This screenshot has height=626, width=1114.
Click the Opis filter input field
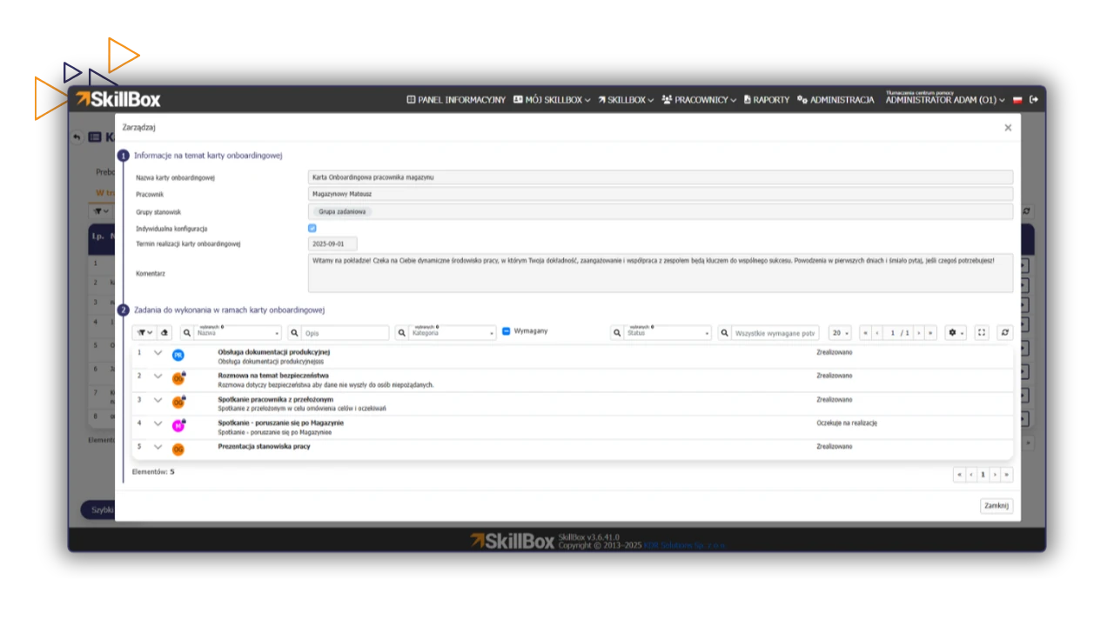pyautogui.click(x=345, y=333)
